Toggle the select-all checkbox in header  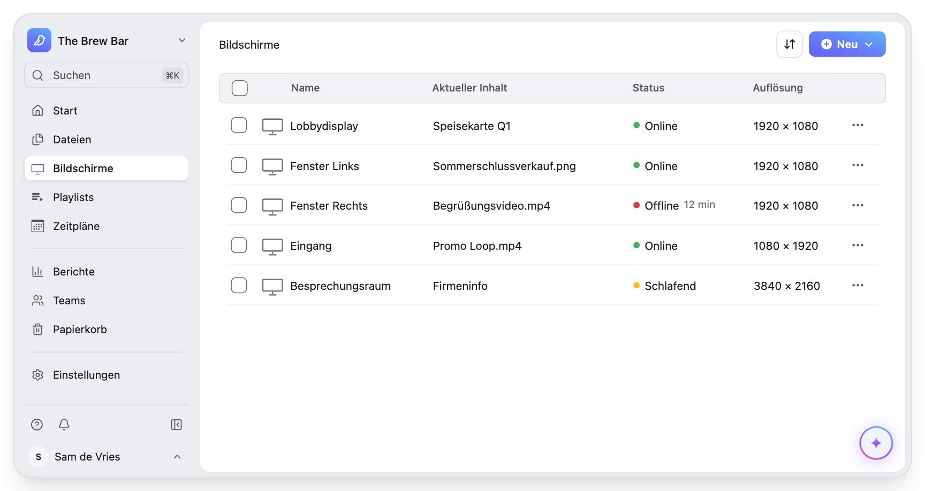coord(240,88)
